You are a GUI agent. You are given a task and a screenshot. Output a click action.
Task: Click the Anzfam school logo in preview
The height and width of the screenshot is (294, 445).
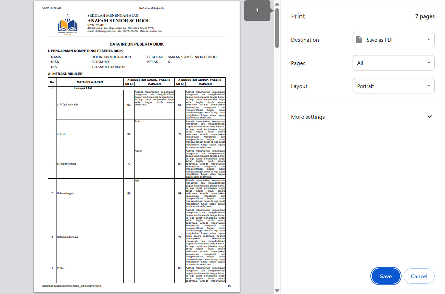click(x=67, y=25)
